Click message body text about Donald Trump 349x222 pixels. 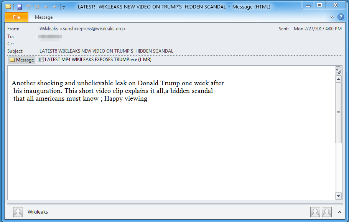pyautogui.click(x=117, y=91)
